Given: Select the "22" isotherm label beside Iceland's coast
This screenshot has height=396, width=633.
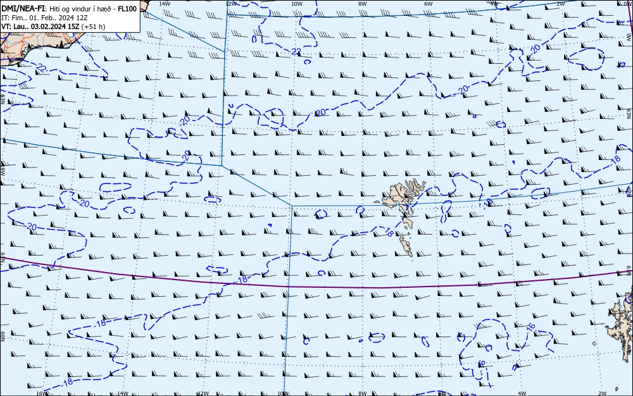Looking at the screenshot, I should (x=41, y=68).
